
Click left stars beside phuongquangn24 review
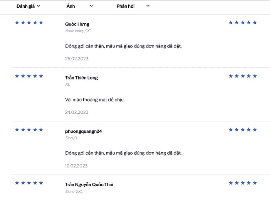29,130
